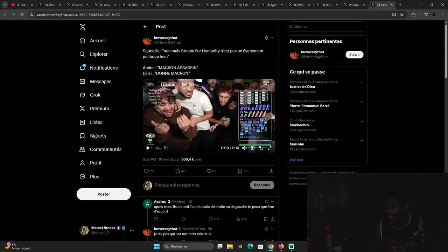Open Marvel fitness account menu dots
Screen dimensions: 448x252
(132, 230)
